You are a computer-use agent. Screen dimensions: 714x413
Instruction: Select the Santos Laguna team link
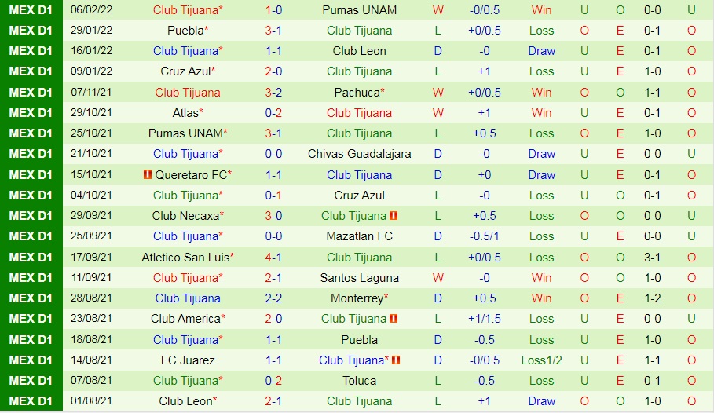359,277
